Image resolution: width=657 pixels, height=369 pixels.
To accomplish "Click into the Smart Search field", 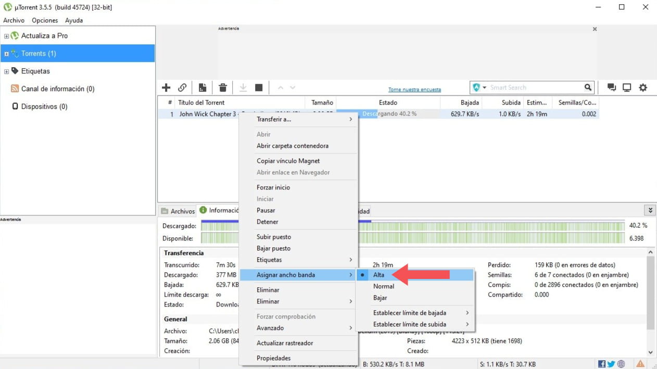I will coord(535,87).
